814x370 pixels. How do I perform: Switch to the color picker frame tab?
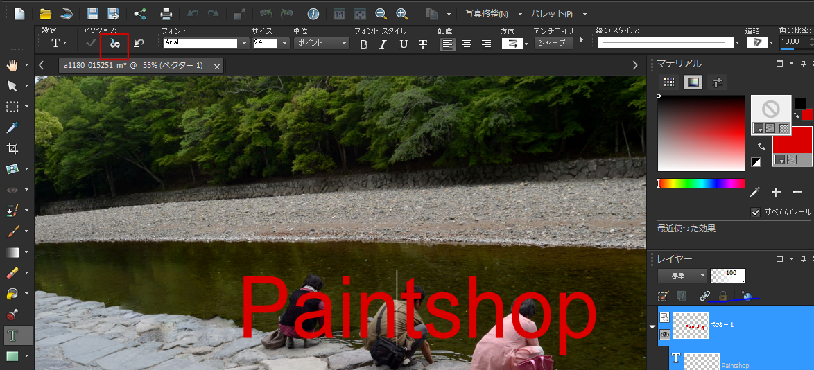693,82
